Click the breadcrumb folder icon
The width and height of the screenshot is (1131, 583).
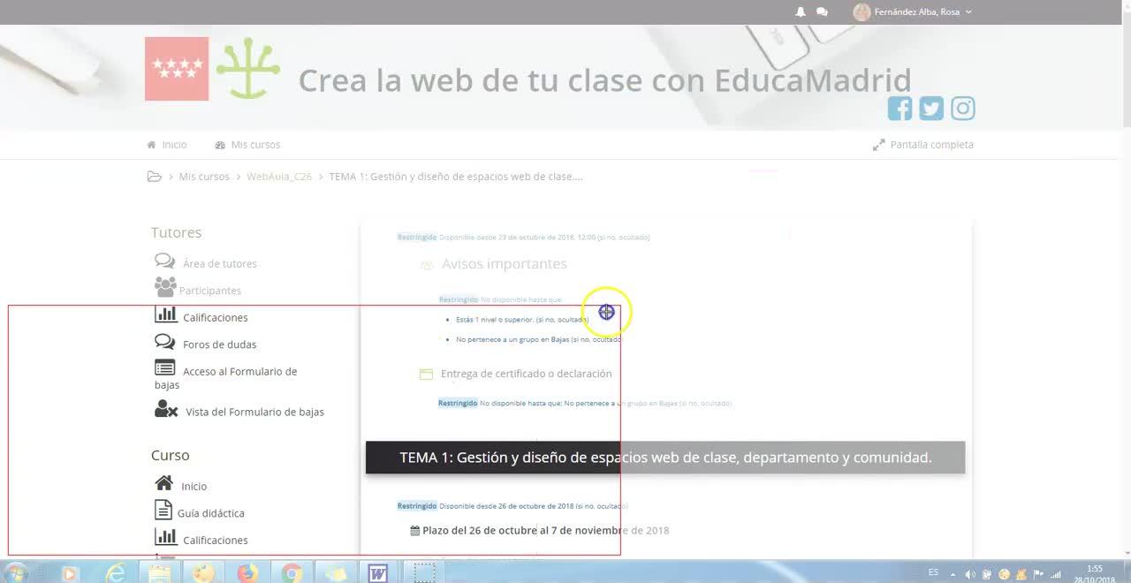point(154,177)
